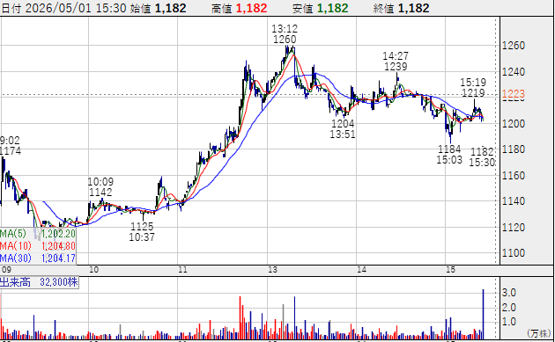Click the 9:02 1174 opening annotation
The width and height of the screenshot is (555, 342).
pyautogui.click(x=11, y=146)
